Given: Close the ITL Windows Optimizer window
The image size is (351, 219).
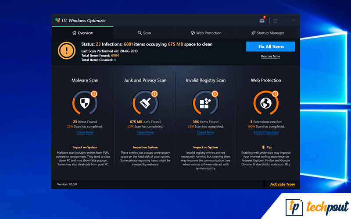Looking at the screenshot, I should [294, 21].
